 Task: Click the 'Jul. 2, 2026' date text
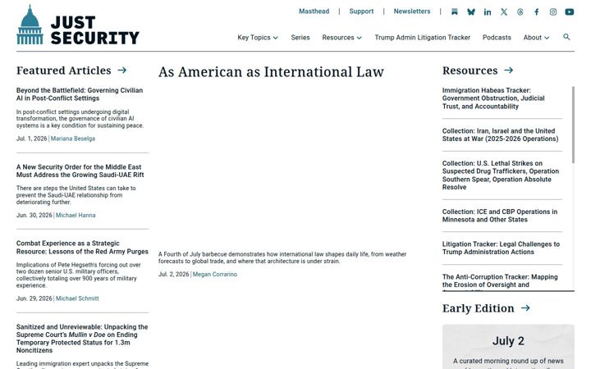(173, 274)
